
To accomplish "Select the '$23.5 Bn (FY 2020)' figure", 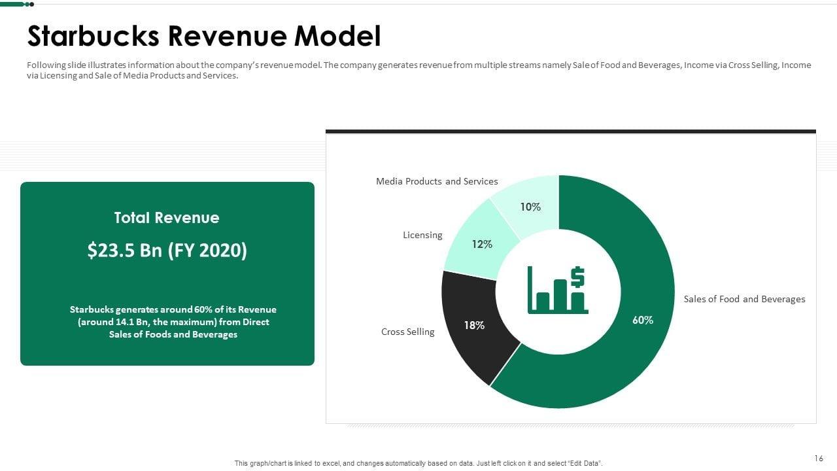I will pyautogui.click(x=167, y=251).
